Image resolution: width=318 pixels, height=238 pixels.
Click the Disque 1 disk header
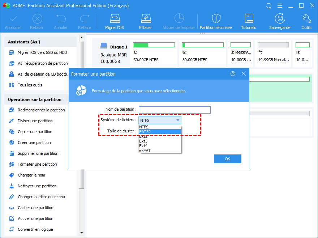(111, 54)
